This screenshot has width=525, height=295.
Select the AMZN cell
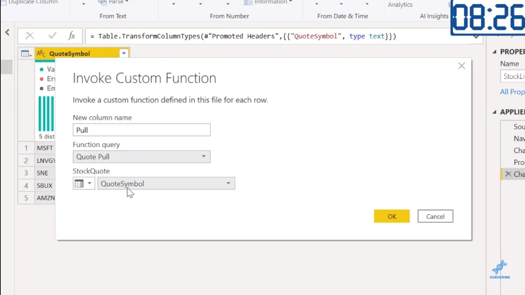pos(45,198)
